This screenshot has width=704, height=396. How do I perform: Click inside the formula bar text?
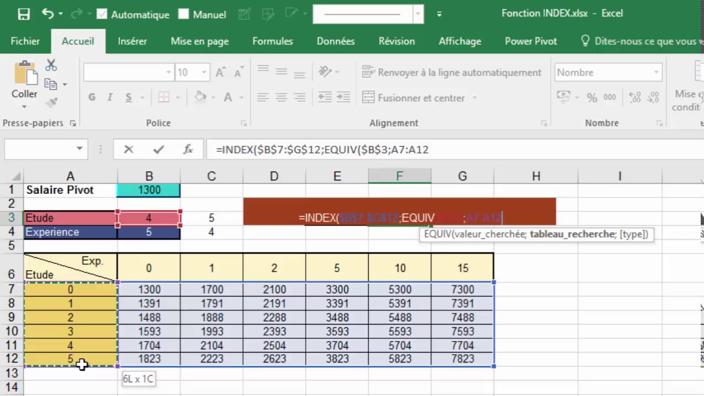322,149
